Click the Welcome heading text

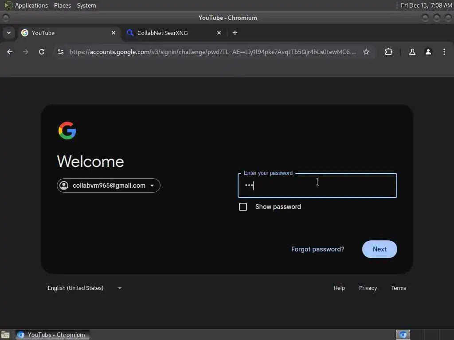(90, 161)
